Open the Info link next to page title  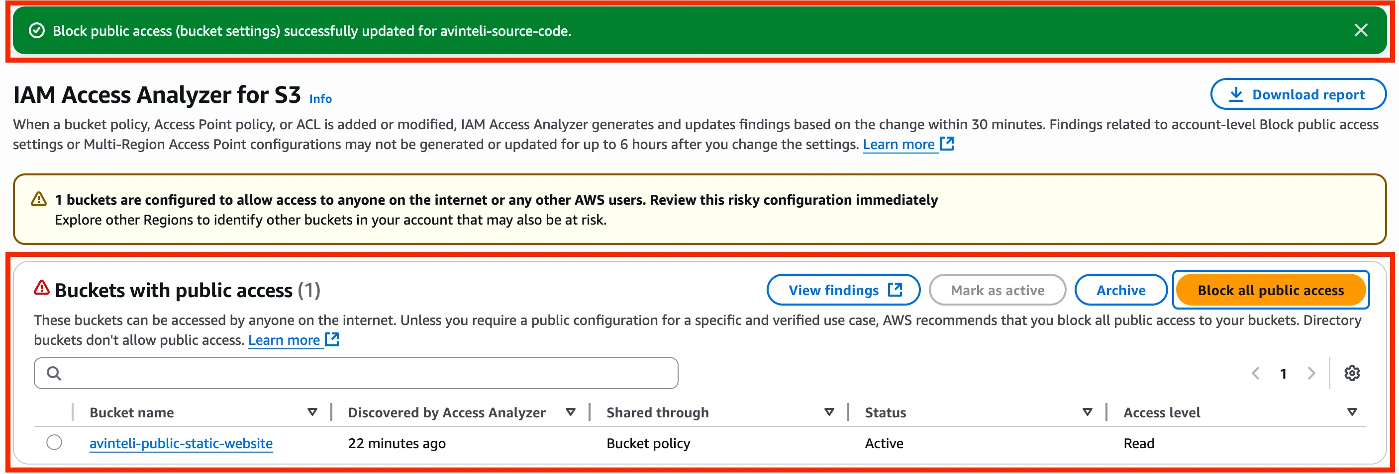pos(320,99)
